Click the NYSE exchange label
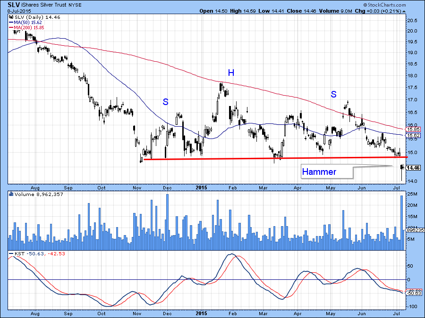Image resolution: width=425 pixels, height=318 pixels. click(75, 5)
